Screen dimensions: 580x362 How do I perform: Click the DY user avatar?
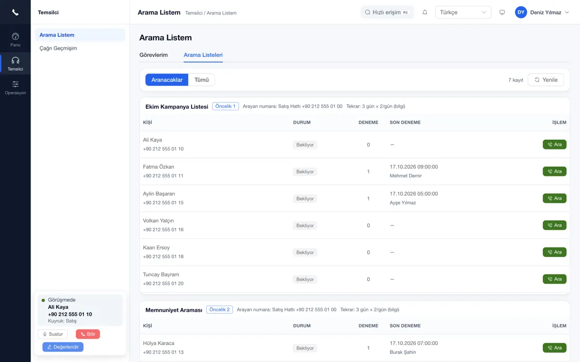coord(521,12)
